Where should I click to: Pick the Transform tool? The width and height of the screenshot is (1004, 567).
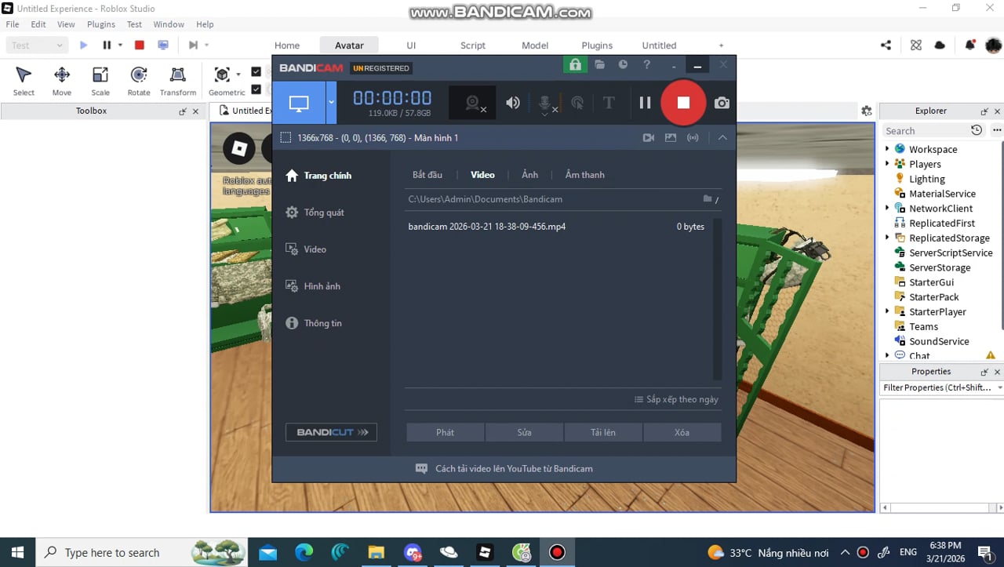point(178,82)
